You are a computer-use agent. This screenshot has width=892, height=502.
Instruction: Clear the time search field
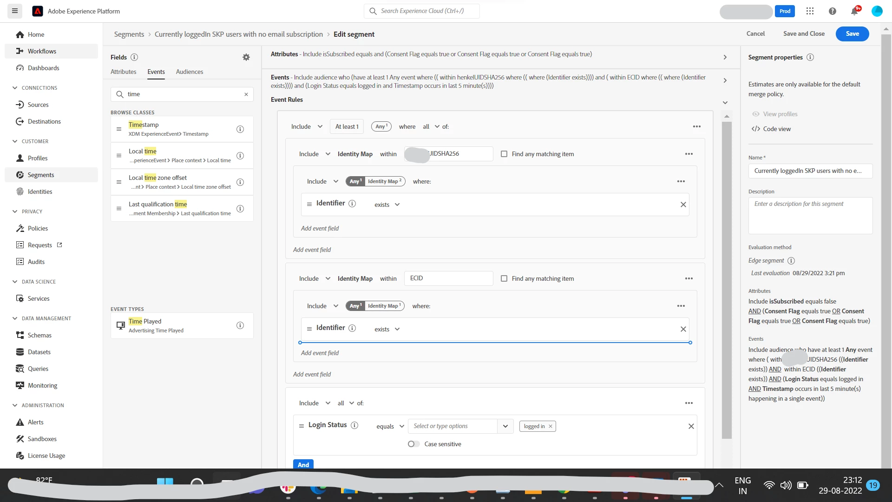(x=246, y=94)
